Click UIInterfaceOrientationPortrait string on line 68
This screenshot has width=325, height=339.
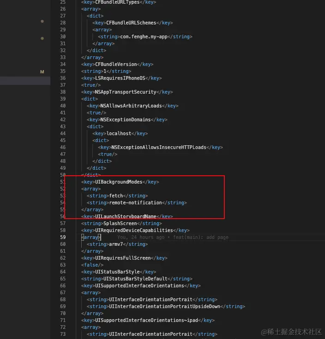click(x=150, y=299)
